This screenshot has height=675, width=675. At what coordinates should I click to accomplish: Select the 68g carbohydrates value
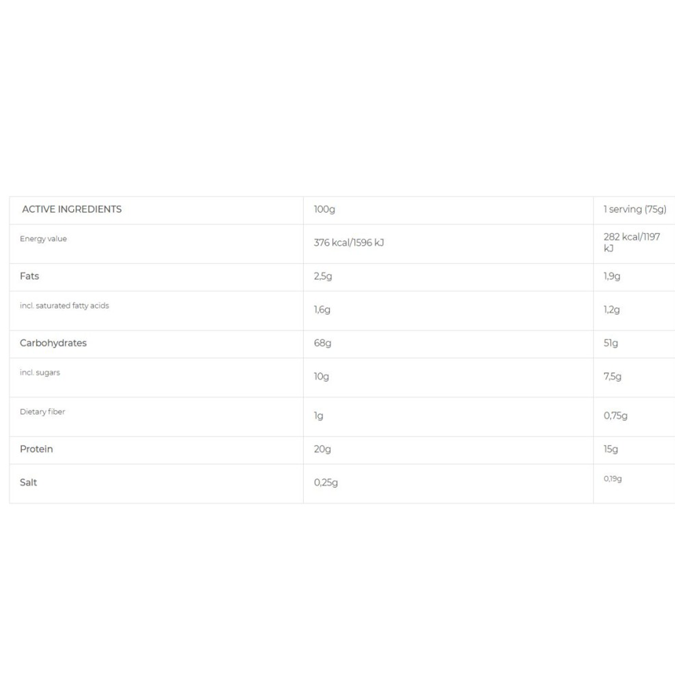(x=322, y=343)
